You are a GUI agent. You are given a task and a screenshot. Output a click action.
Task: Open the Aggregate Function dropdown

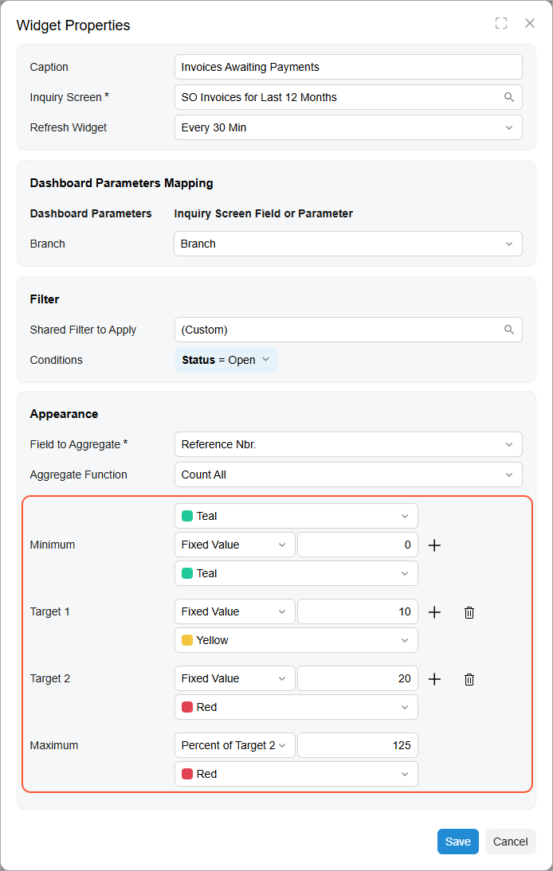click(x=348, y=475)
